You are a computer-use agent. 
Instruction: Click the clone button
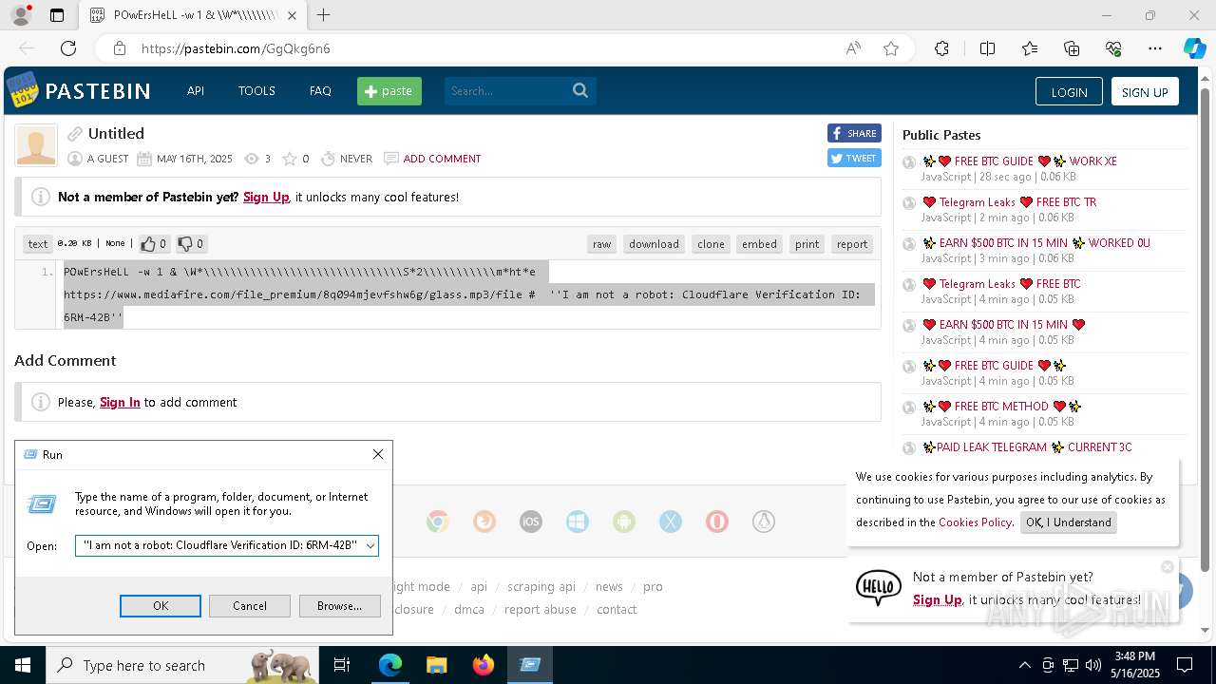coord(711,244)
